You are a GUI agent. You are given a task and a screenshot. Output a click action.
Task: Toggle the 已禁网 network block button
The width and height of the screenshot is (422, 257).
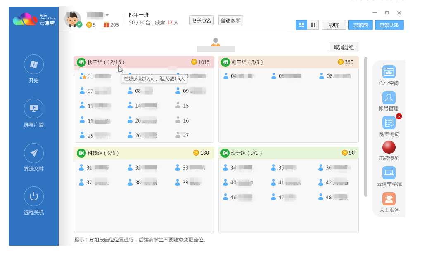(360, 25)
